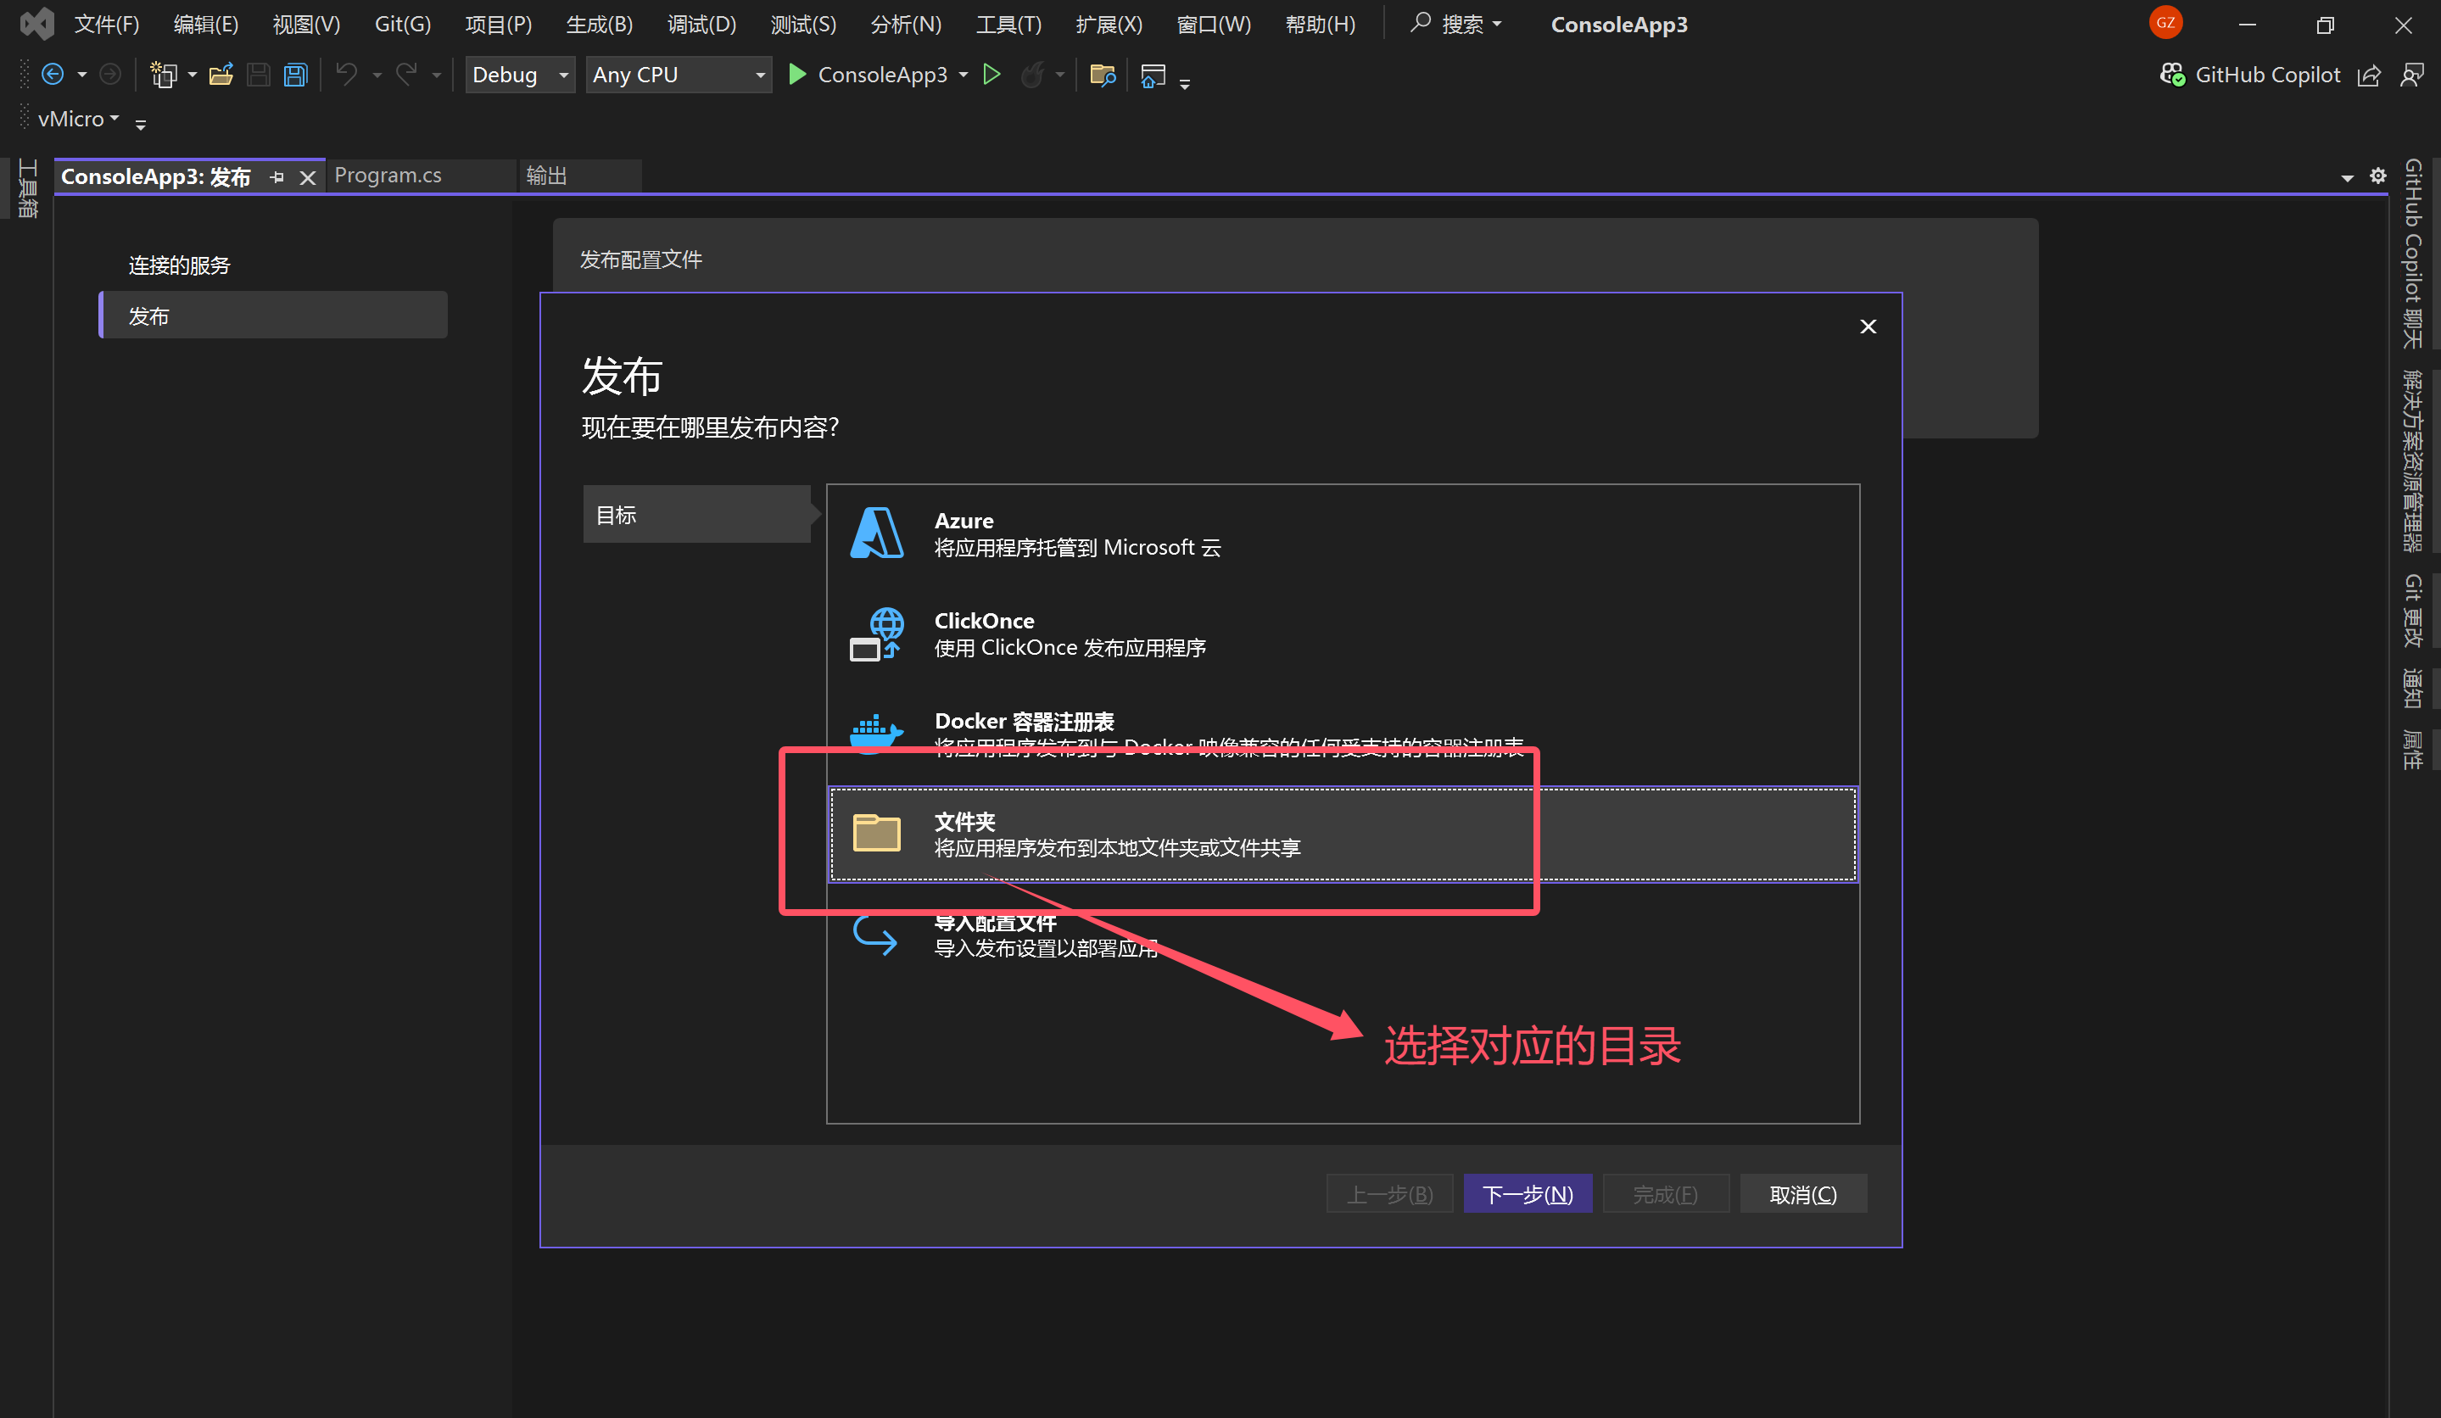Start ConsoleApp3 with the green play icon

pos(797,75)
